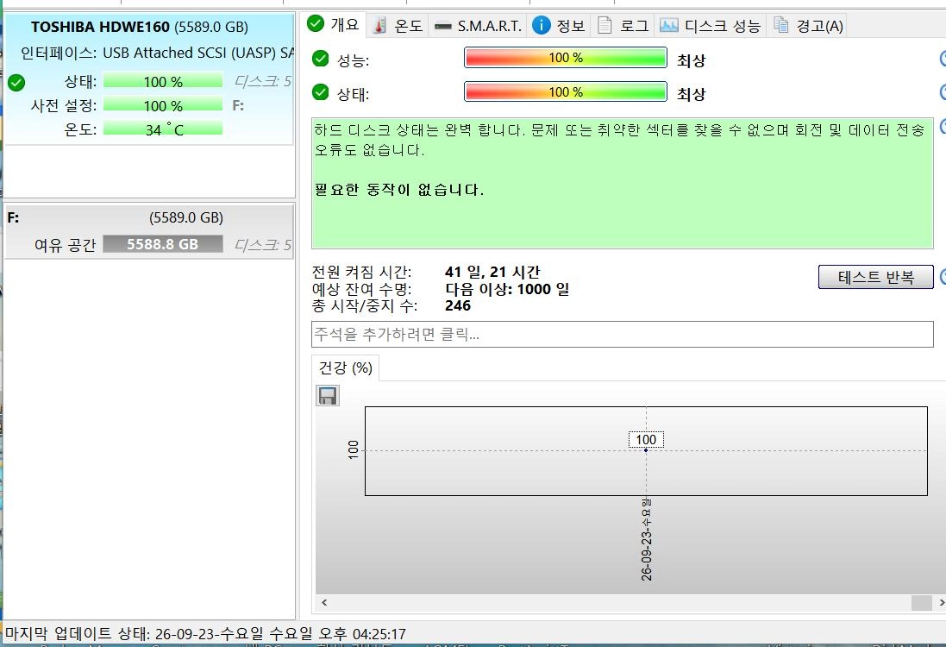Click the green check icon beside 상태 in overview
The width and height of the screenshot is (946, 647).
320,92
